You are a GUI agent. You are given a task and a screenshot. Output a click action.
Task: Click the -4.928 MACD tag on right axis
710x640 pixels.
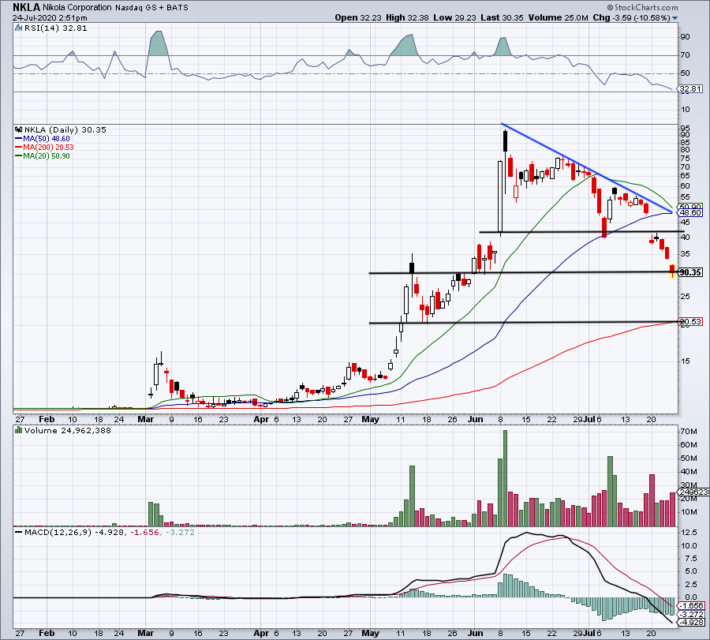pos(691,623)
